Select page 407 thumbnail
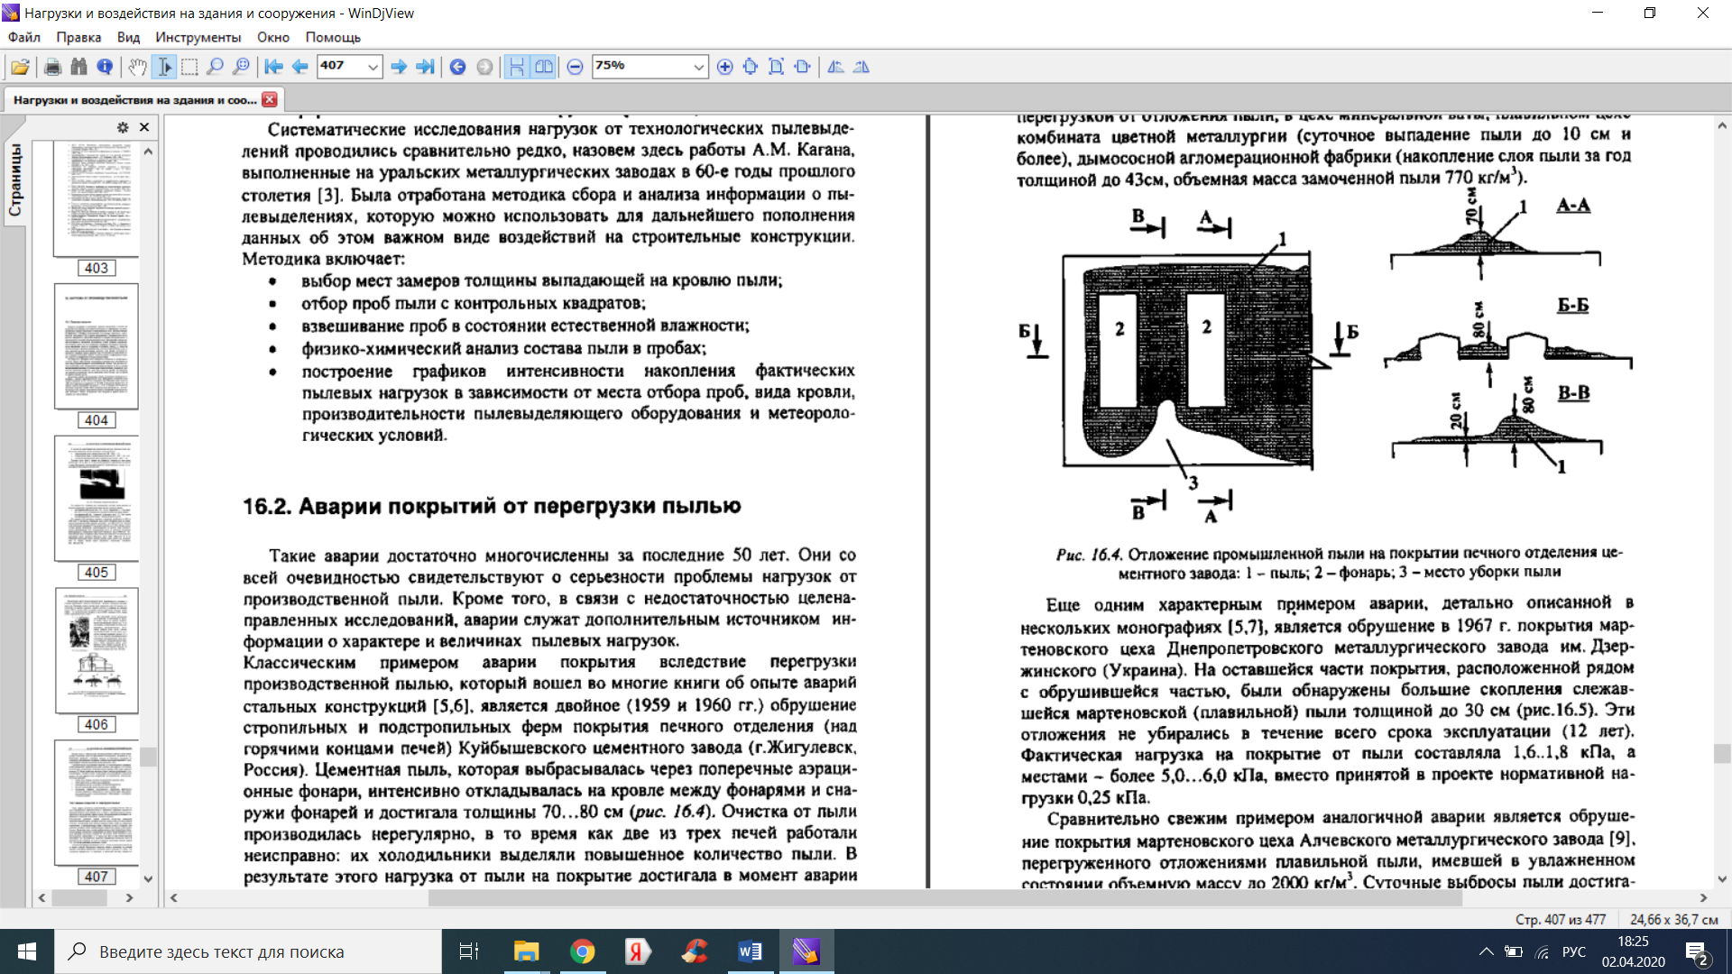 (x=97, y=803)
